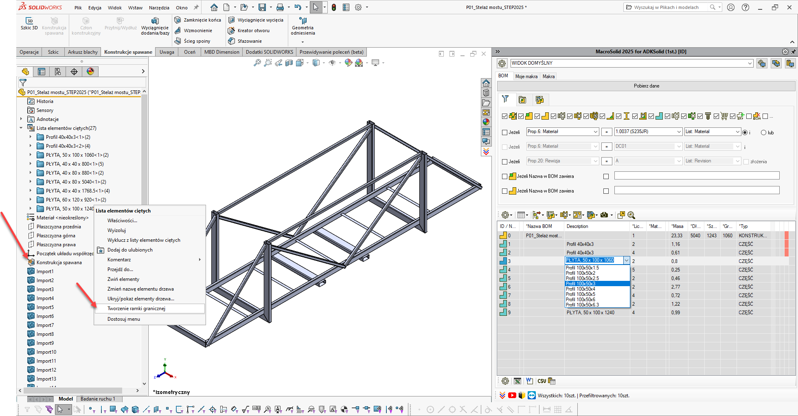This screenshot has height=416, width=798.
Task: Export BOM using the CSV icon
Action: 541,381
